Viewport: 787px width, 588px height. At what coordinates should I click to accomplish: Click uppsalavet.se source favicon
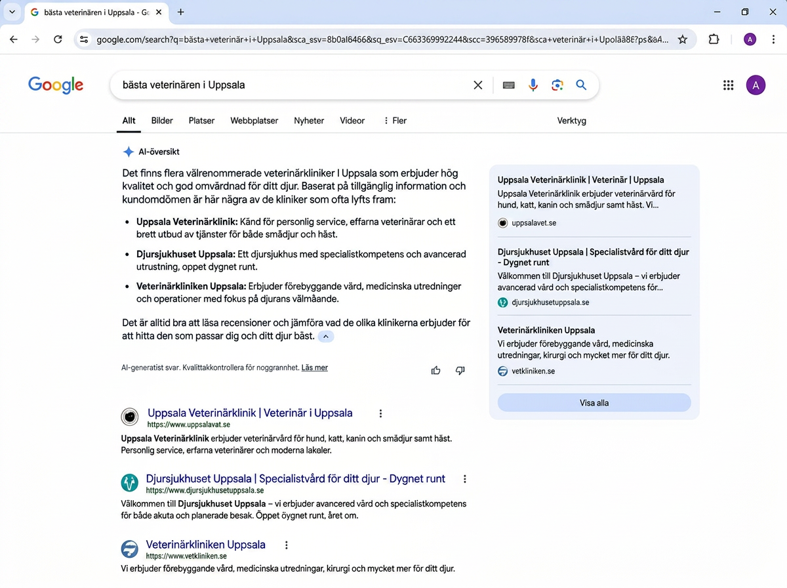503,223
